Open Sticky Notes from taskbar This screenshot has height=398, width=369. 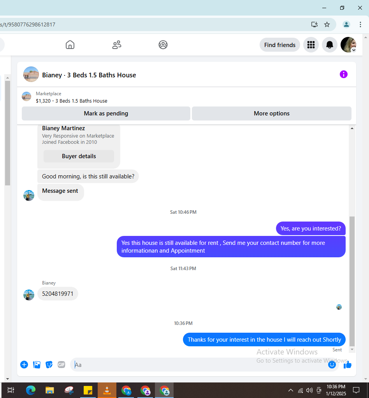(x=88, y=390)
